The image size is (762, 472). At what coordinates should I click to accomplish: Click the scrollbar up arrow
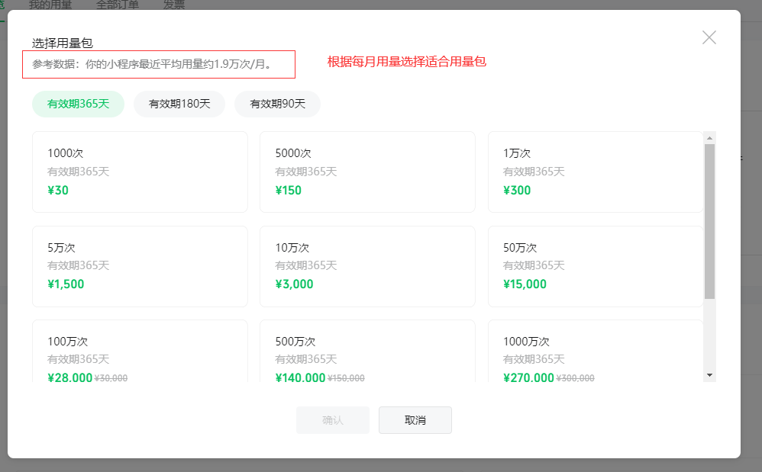coord(709,138)
